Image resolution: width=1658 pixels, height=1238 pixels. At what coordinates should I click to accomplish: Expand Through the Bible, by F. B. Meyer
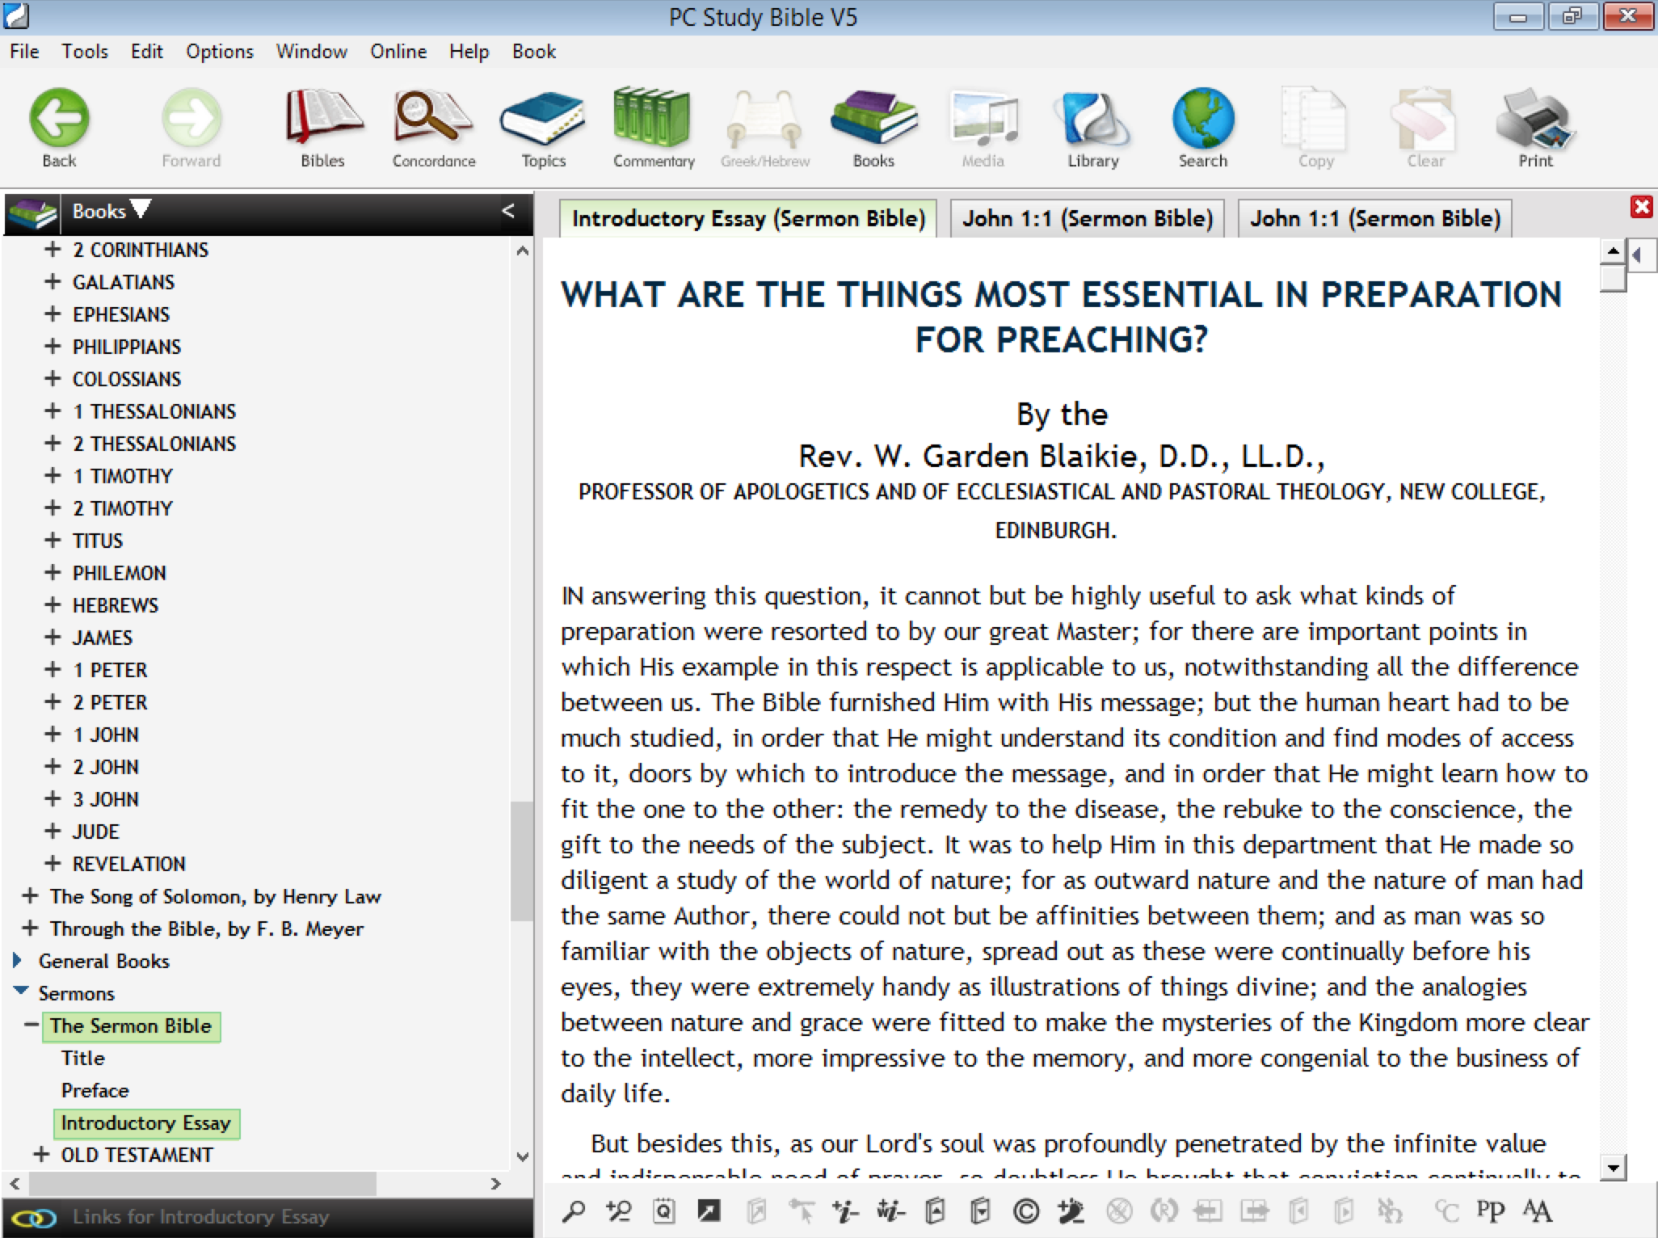(30, 928)
